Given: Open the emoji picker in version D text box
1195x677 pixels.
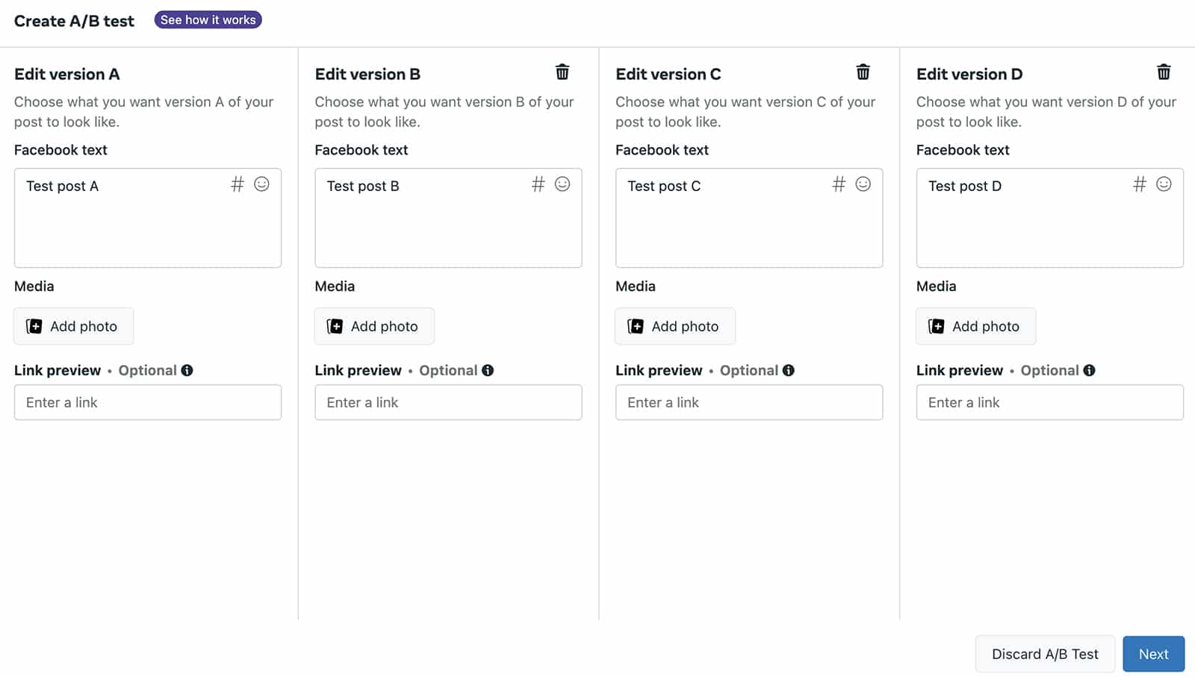Looking at the screenshot, I should coord(1163,184).
